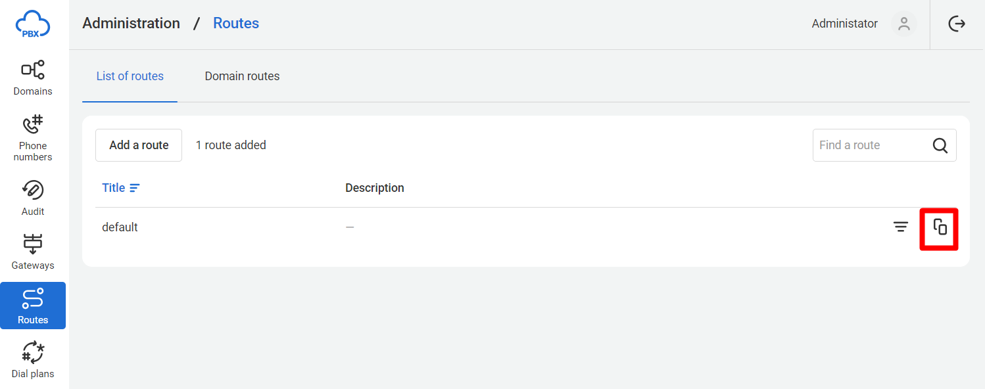The height and width of the screenshot is (389, 985).
Task: Go to Phone numbers in sidebar
Action: pos(33,138)
